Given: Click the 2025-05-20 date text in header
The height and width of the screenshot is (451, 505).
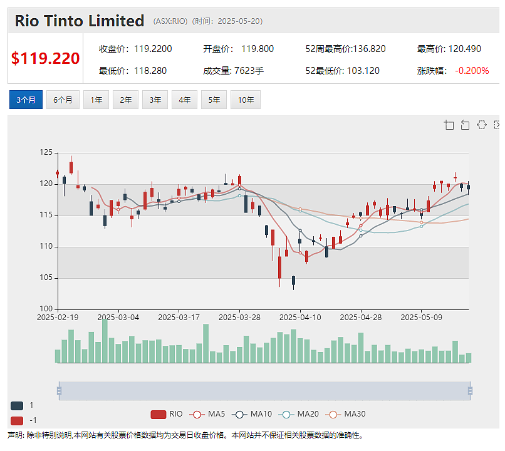Looking at the screenshot, I should pos(239,21).
